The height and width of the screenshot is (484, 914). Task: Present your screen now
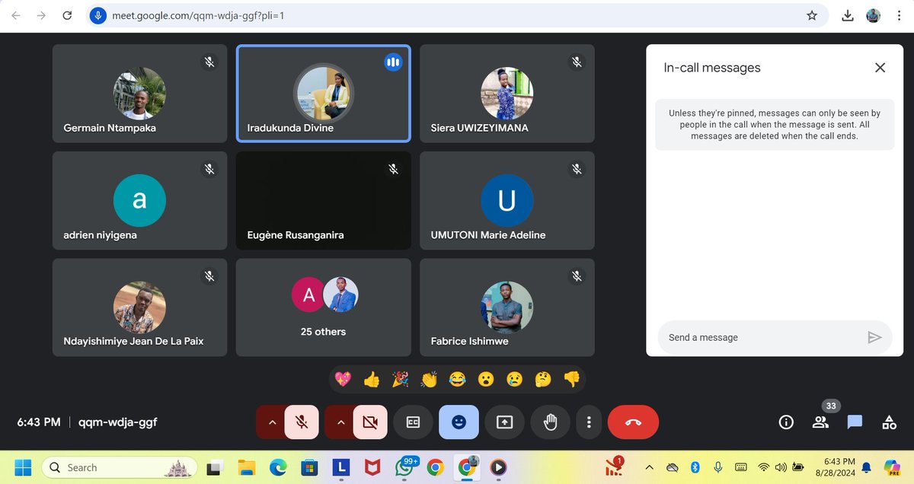pos(504,422)
